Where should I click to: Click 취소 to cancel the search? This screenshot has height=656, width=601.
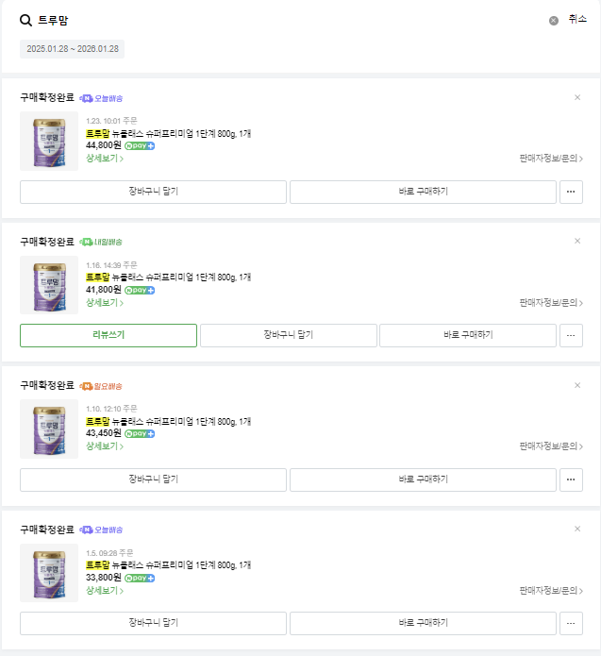(x=577, y=20)
